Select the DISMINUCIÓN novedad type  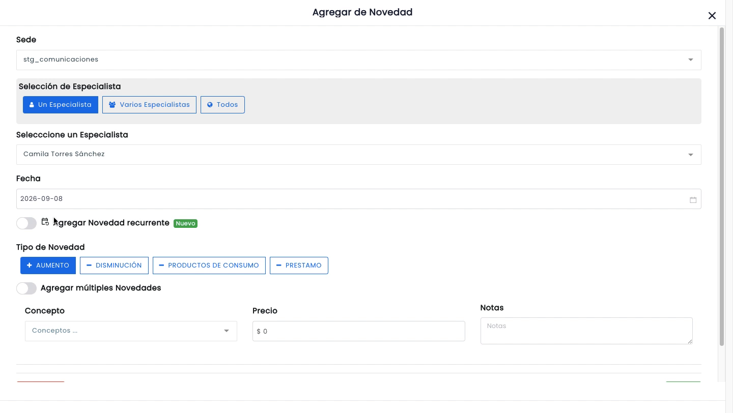[x=114, y=265]
